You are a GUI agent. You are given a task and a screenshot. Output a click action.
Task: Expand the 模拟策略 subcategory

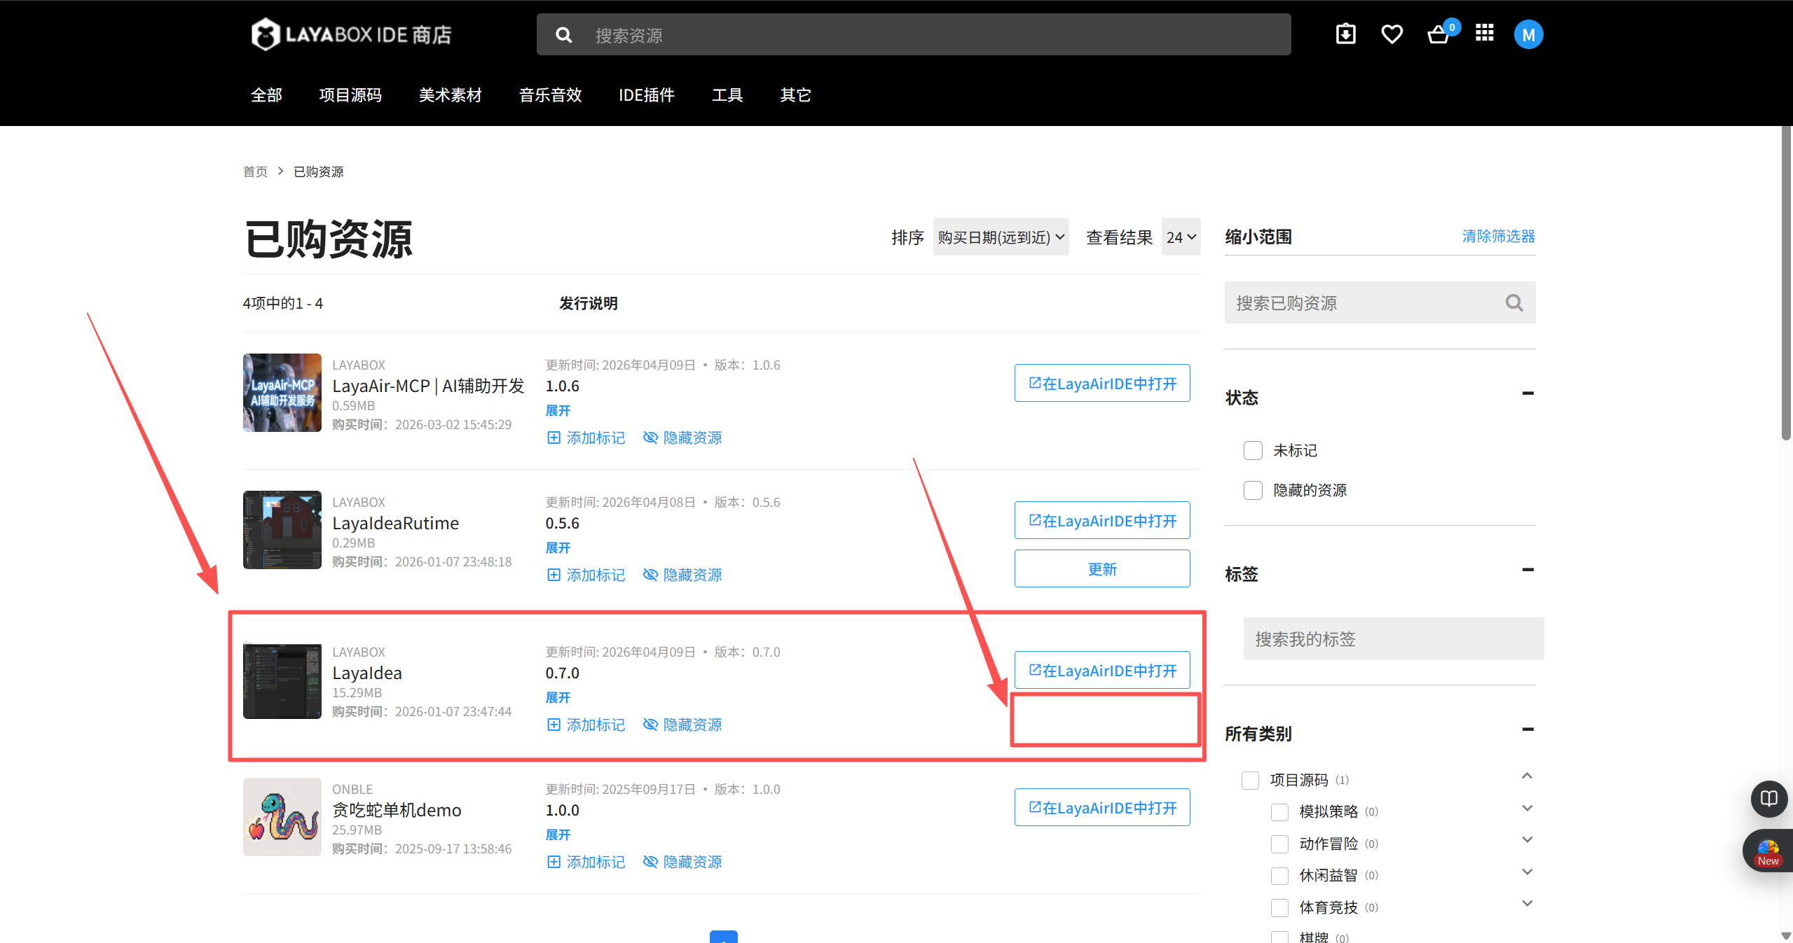[1527, 808]
